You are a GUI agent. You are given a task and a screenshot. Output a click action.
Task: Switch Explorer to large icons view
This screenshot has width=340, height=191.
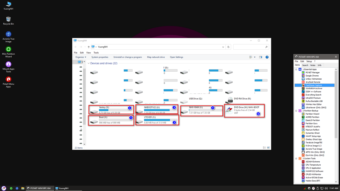[x=269, y=147]
